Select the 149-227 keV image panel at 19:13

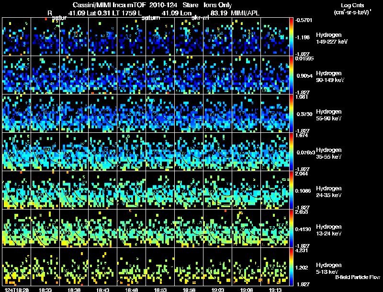(x=275, y=37)
